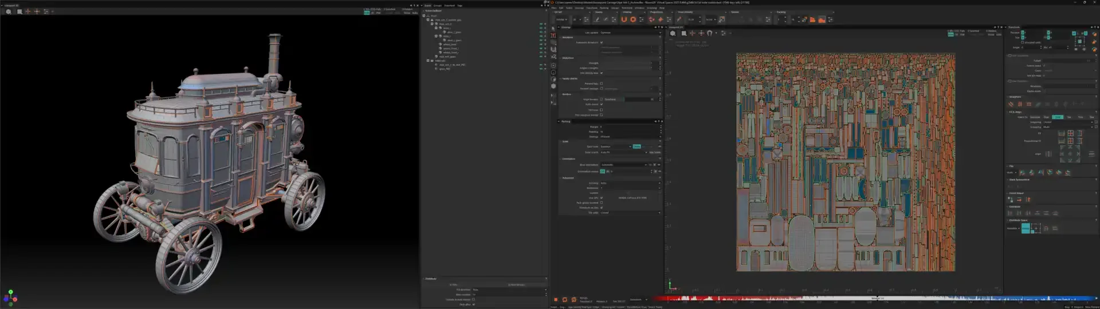
Task: Open the Files menu
Action: [553, 7]
